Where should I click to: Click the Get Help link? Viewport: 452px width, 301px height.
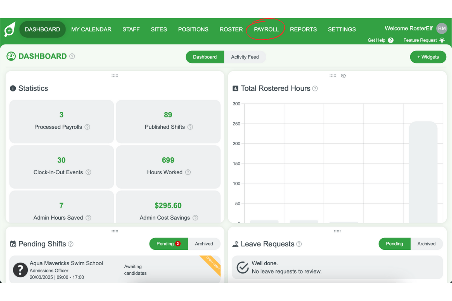click(376, 40)
